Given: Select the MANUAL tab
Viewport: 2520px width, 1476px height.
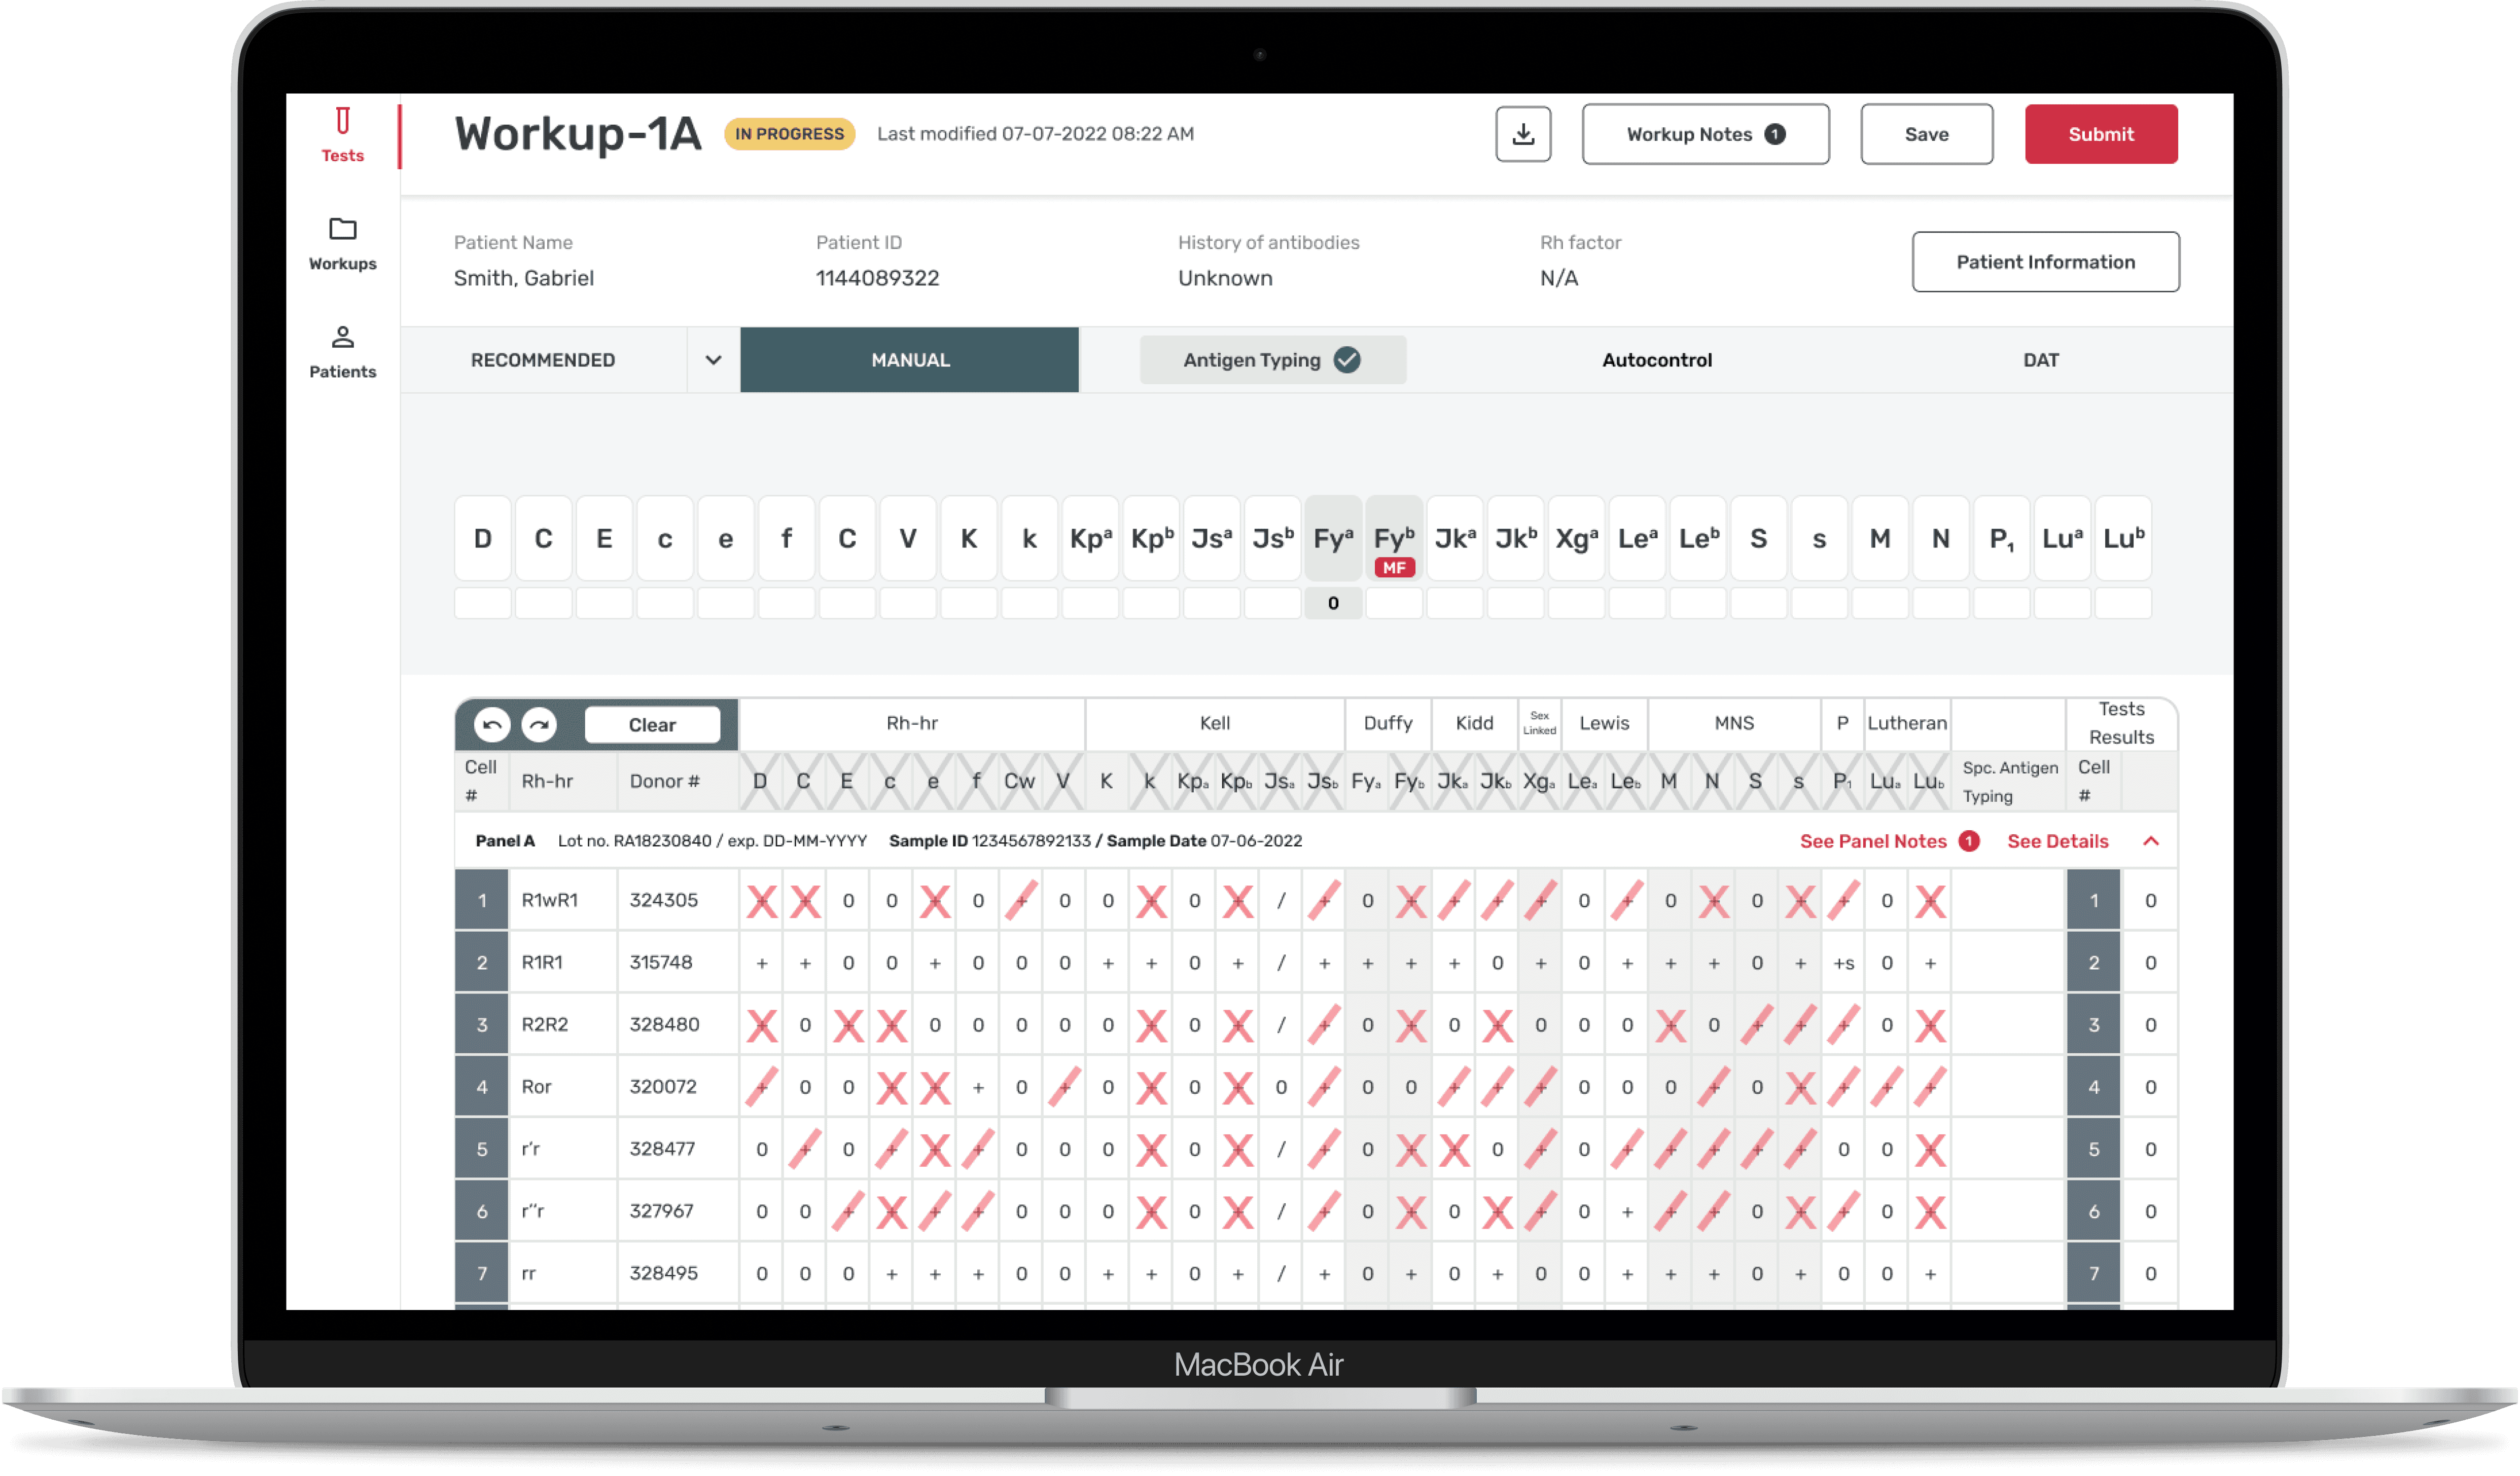Looking at the screenshot, I should [x=909, y=360].
